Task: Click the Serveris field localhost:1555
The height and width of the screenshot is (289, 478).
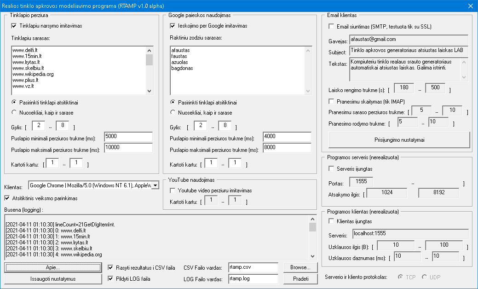Action: pos(410,234)
